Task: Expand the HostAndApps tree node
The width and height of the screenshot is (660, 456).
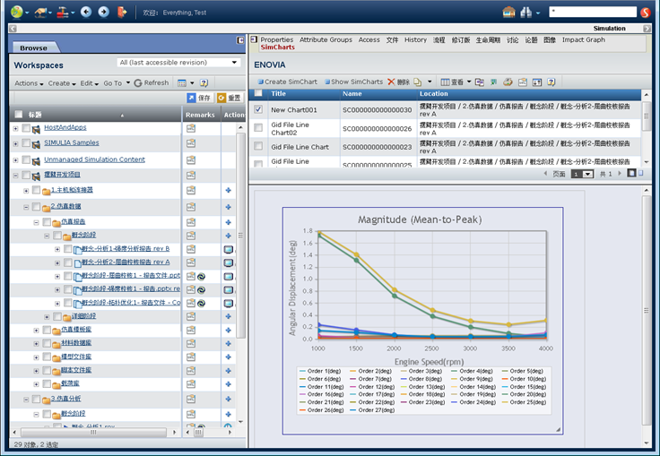Action: (x=15, y=128)
